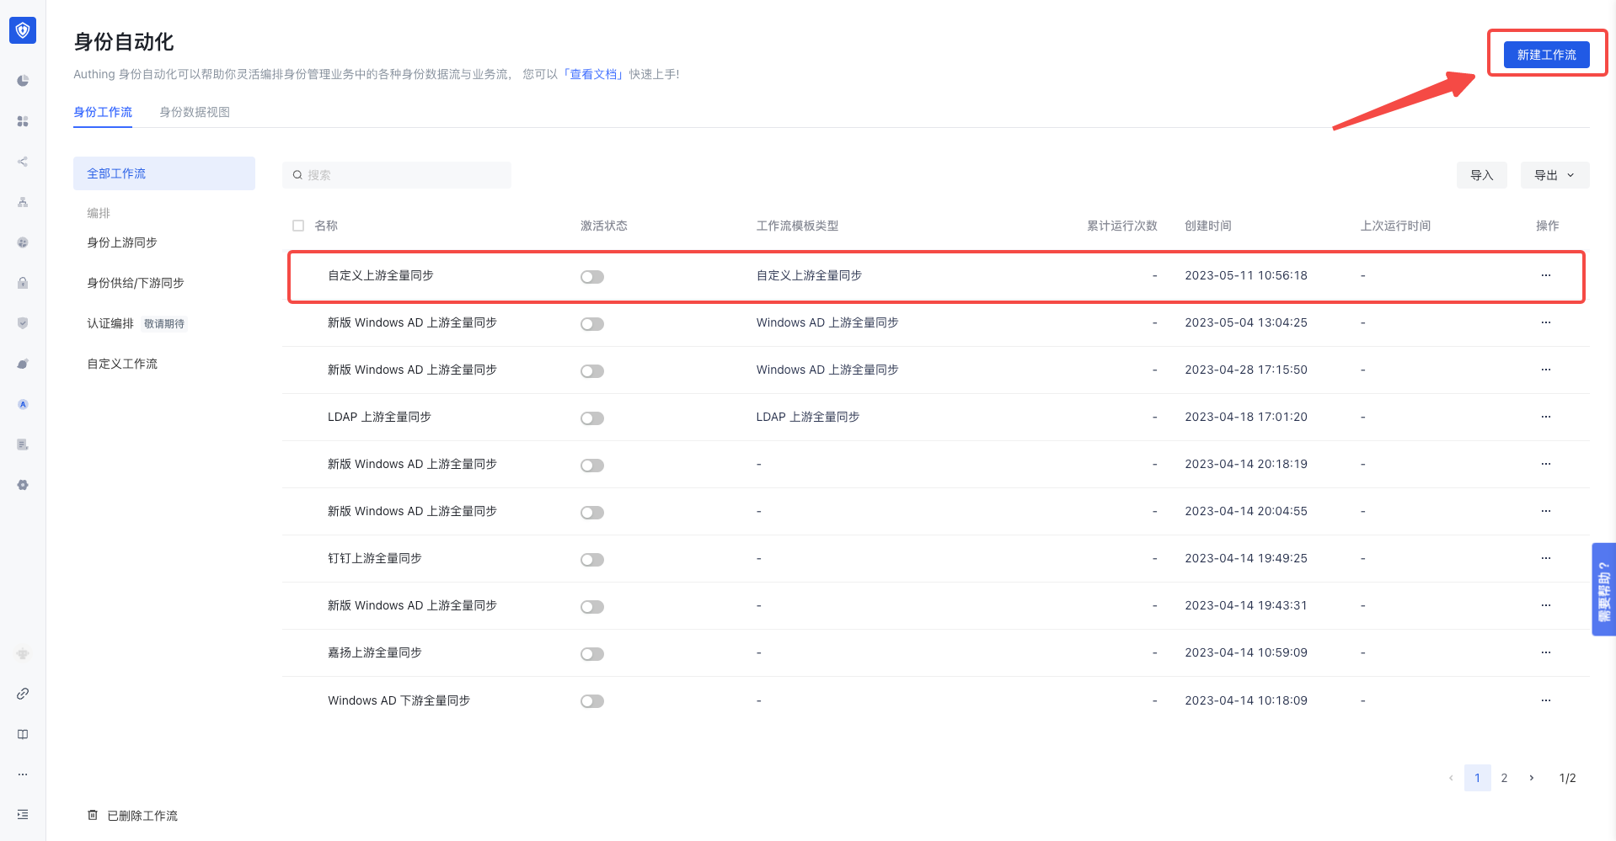Open the book documentation icon in sidebar
1616x841 pixels.
tap(23, 734)
